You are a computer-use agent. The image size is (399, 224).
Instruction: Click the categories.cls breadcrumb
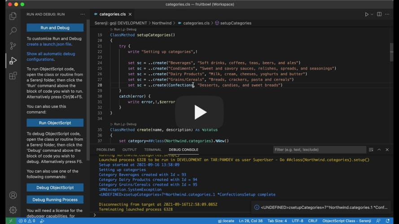(196, 23)
